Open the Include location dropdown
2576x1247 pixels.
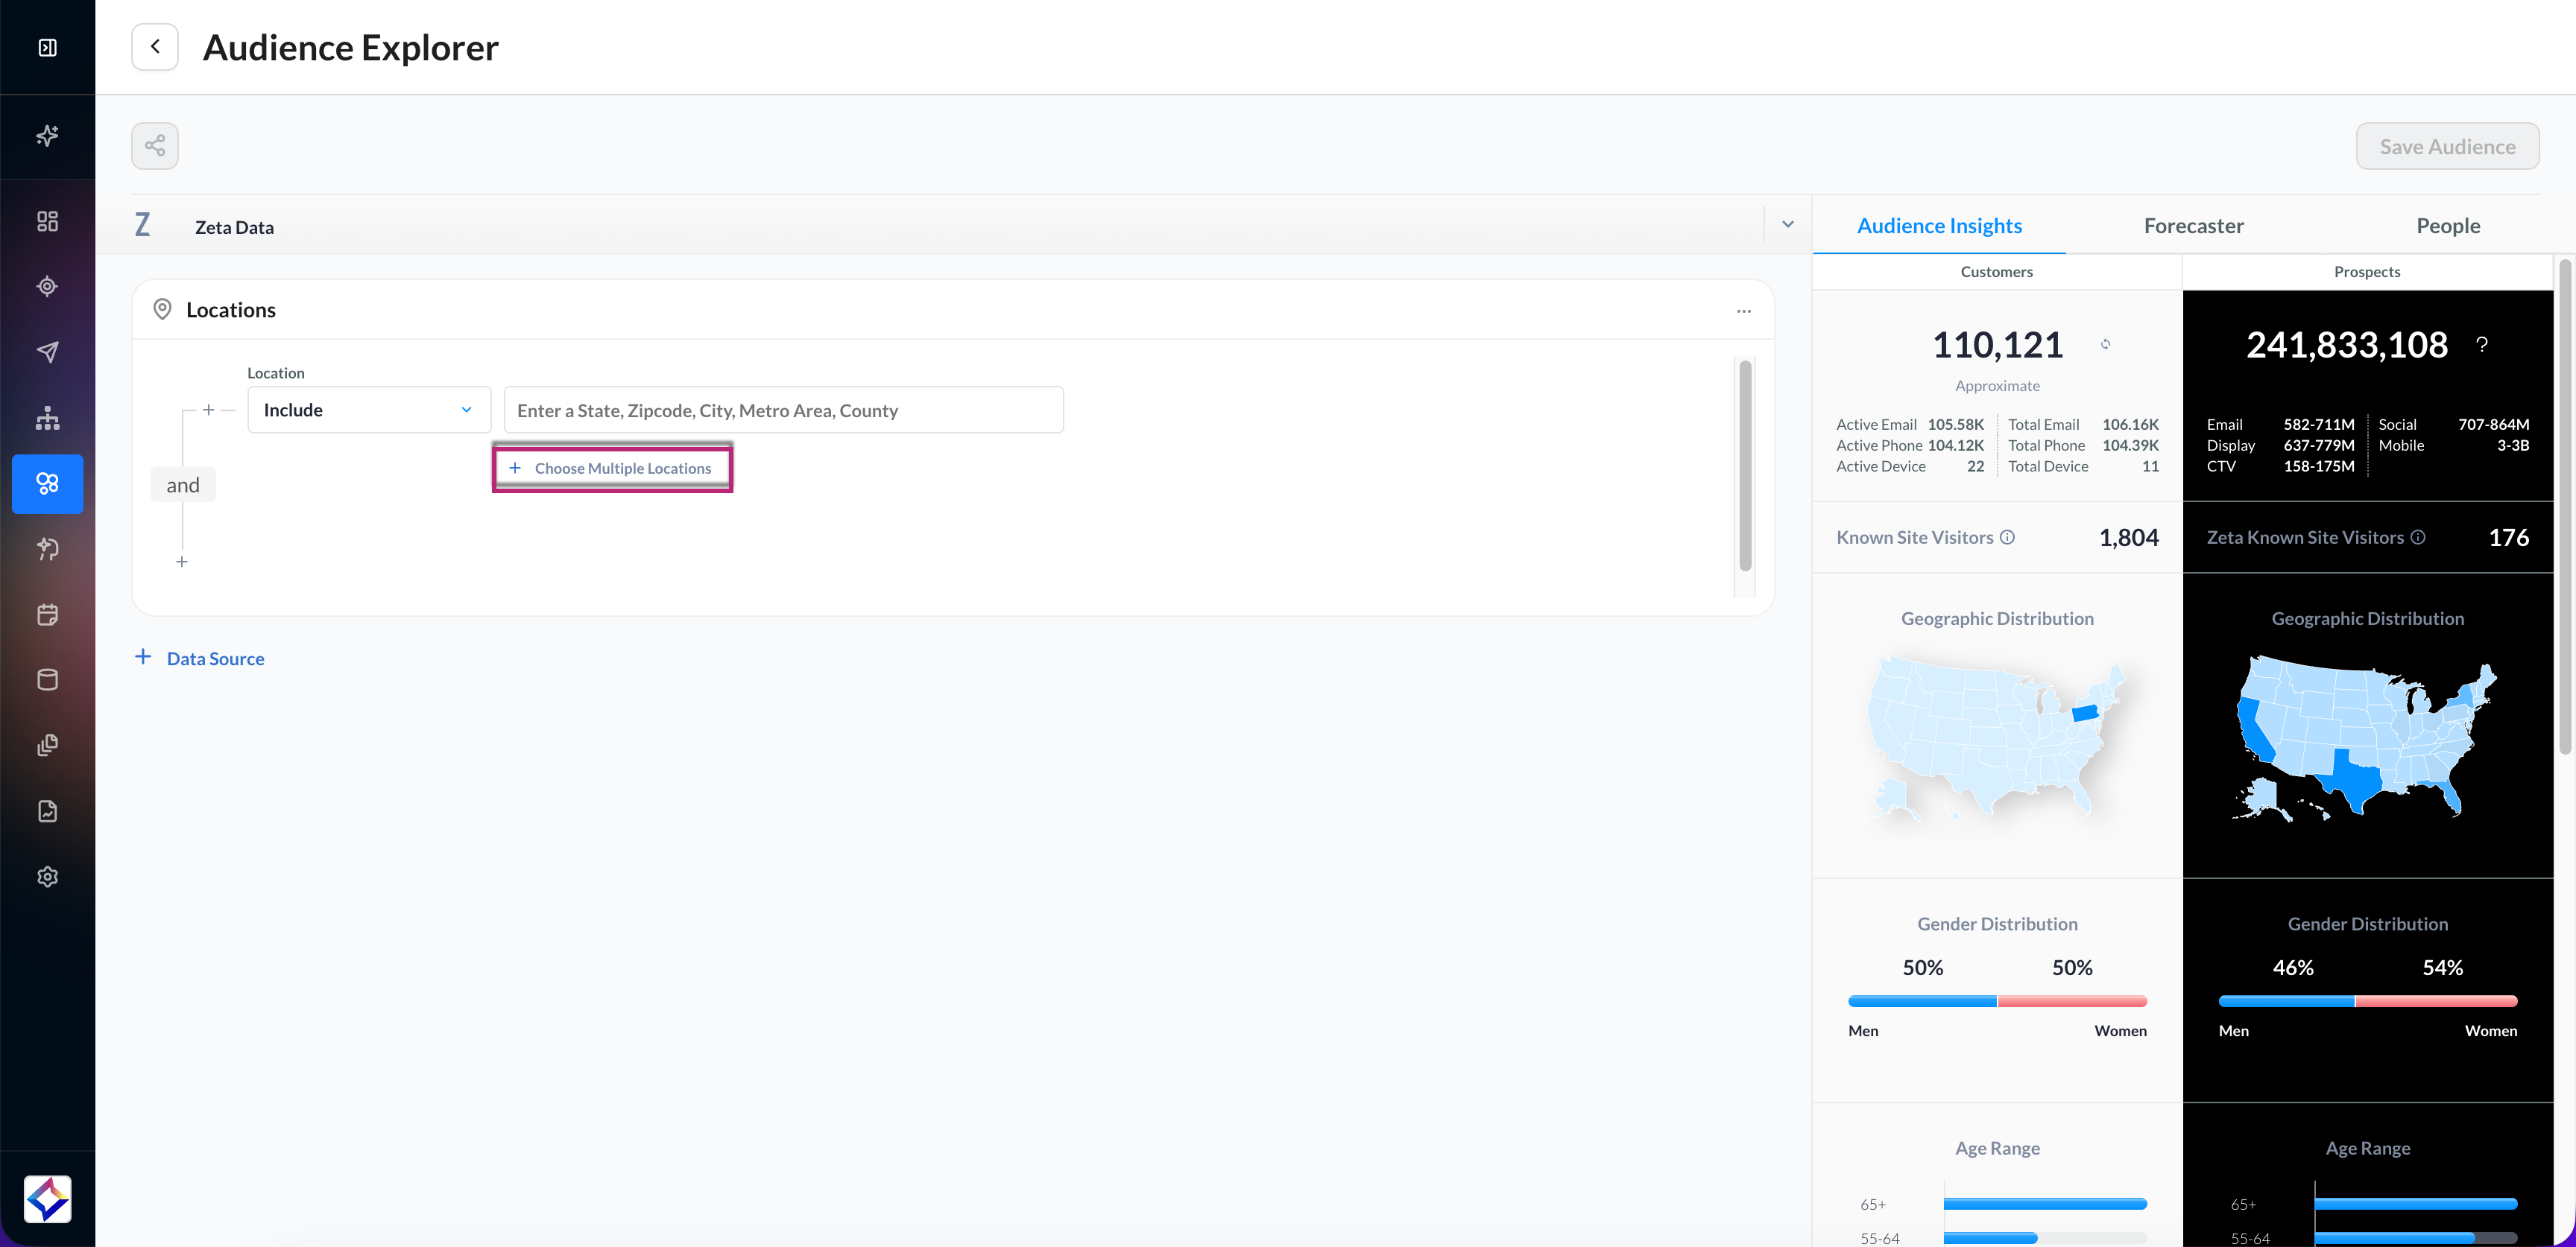[369, 410]
